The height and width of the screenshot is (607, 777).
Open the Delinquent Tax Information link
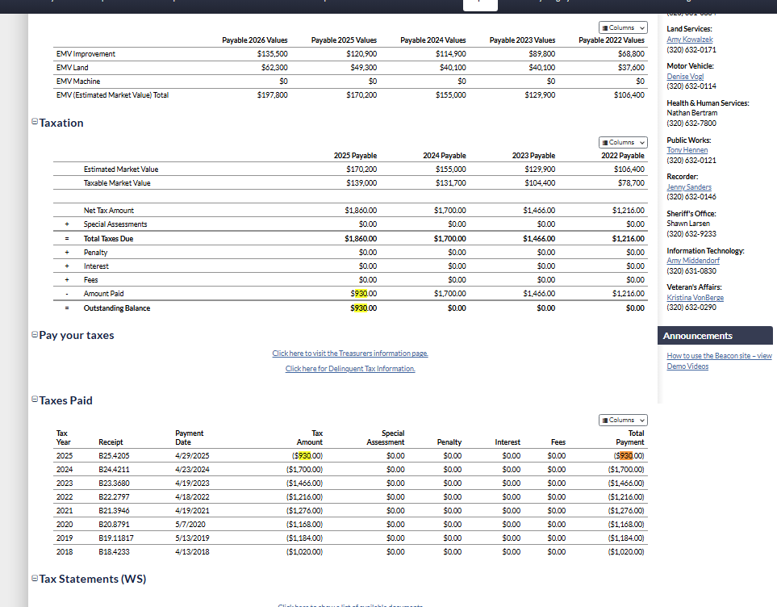(350, 369)
